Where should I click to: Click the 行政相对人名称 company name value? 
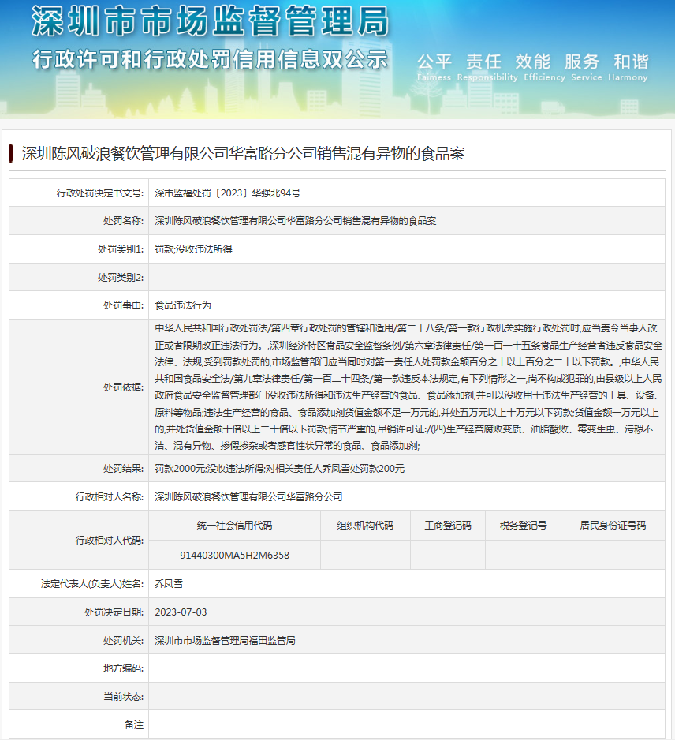pyautogui.click(x=249, y=497)
